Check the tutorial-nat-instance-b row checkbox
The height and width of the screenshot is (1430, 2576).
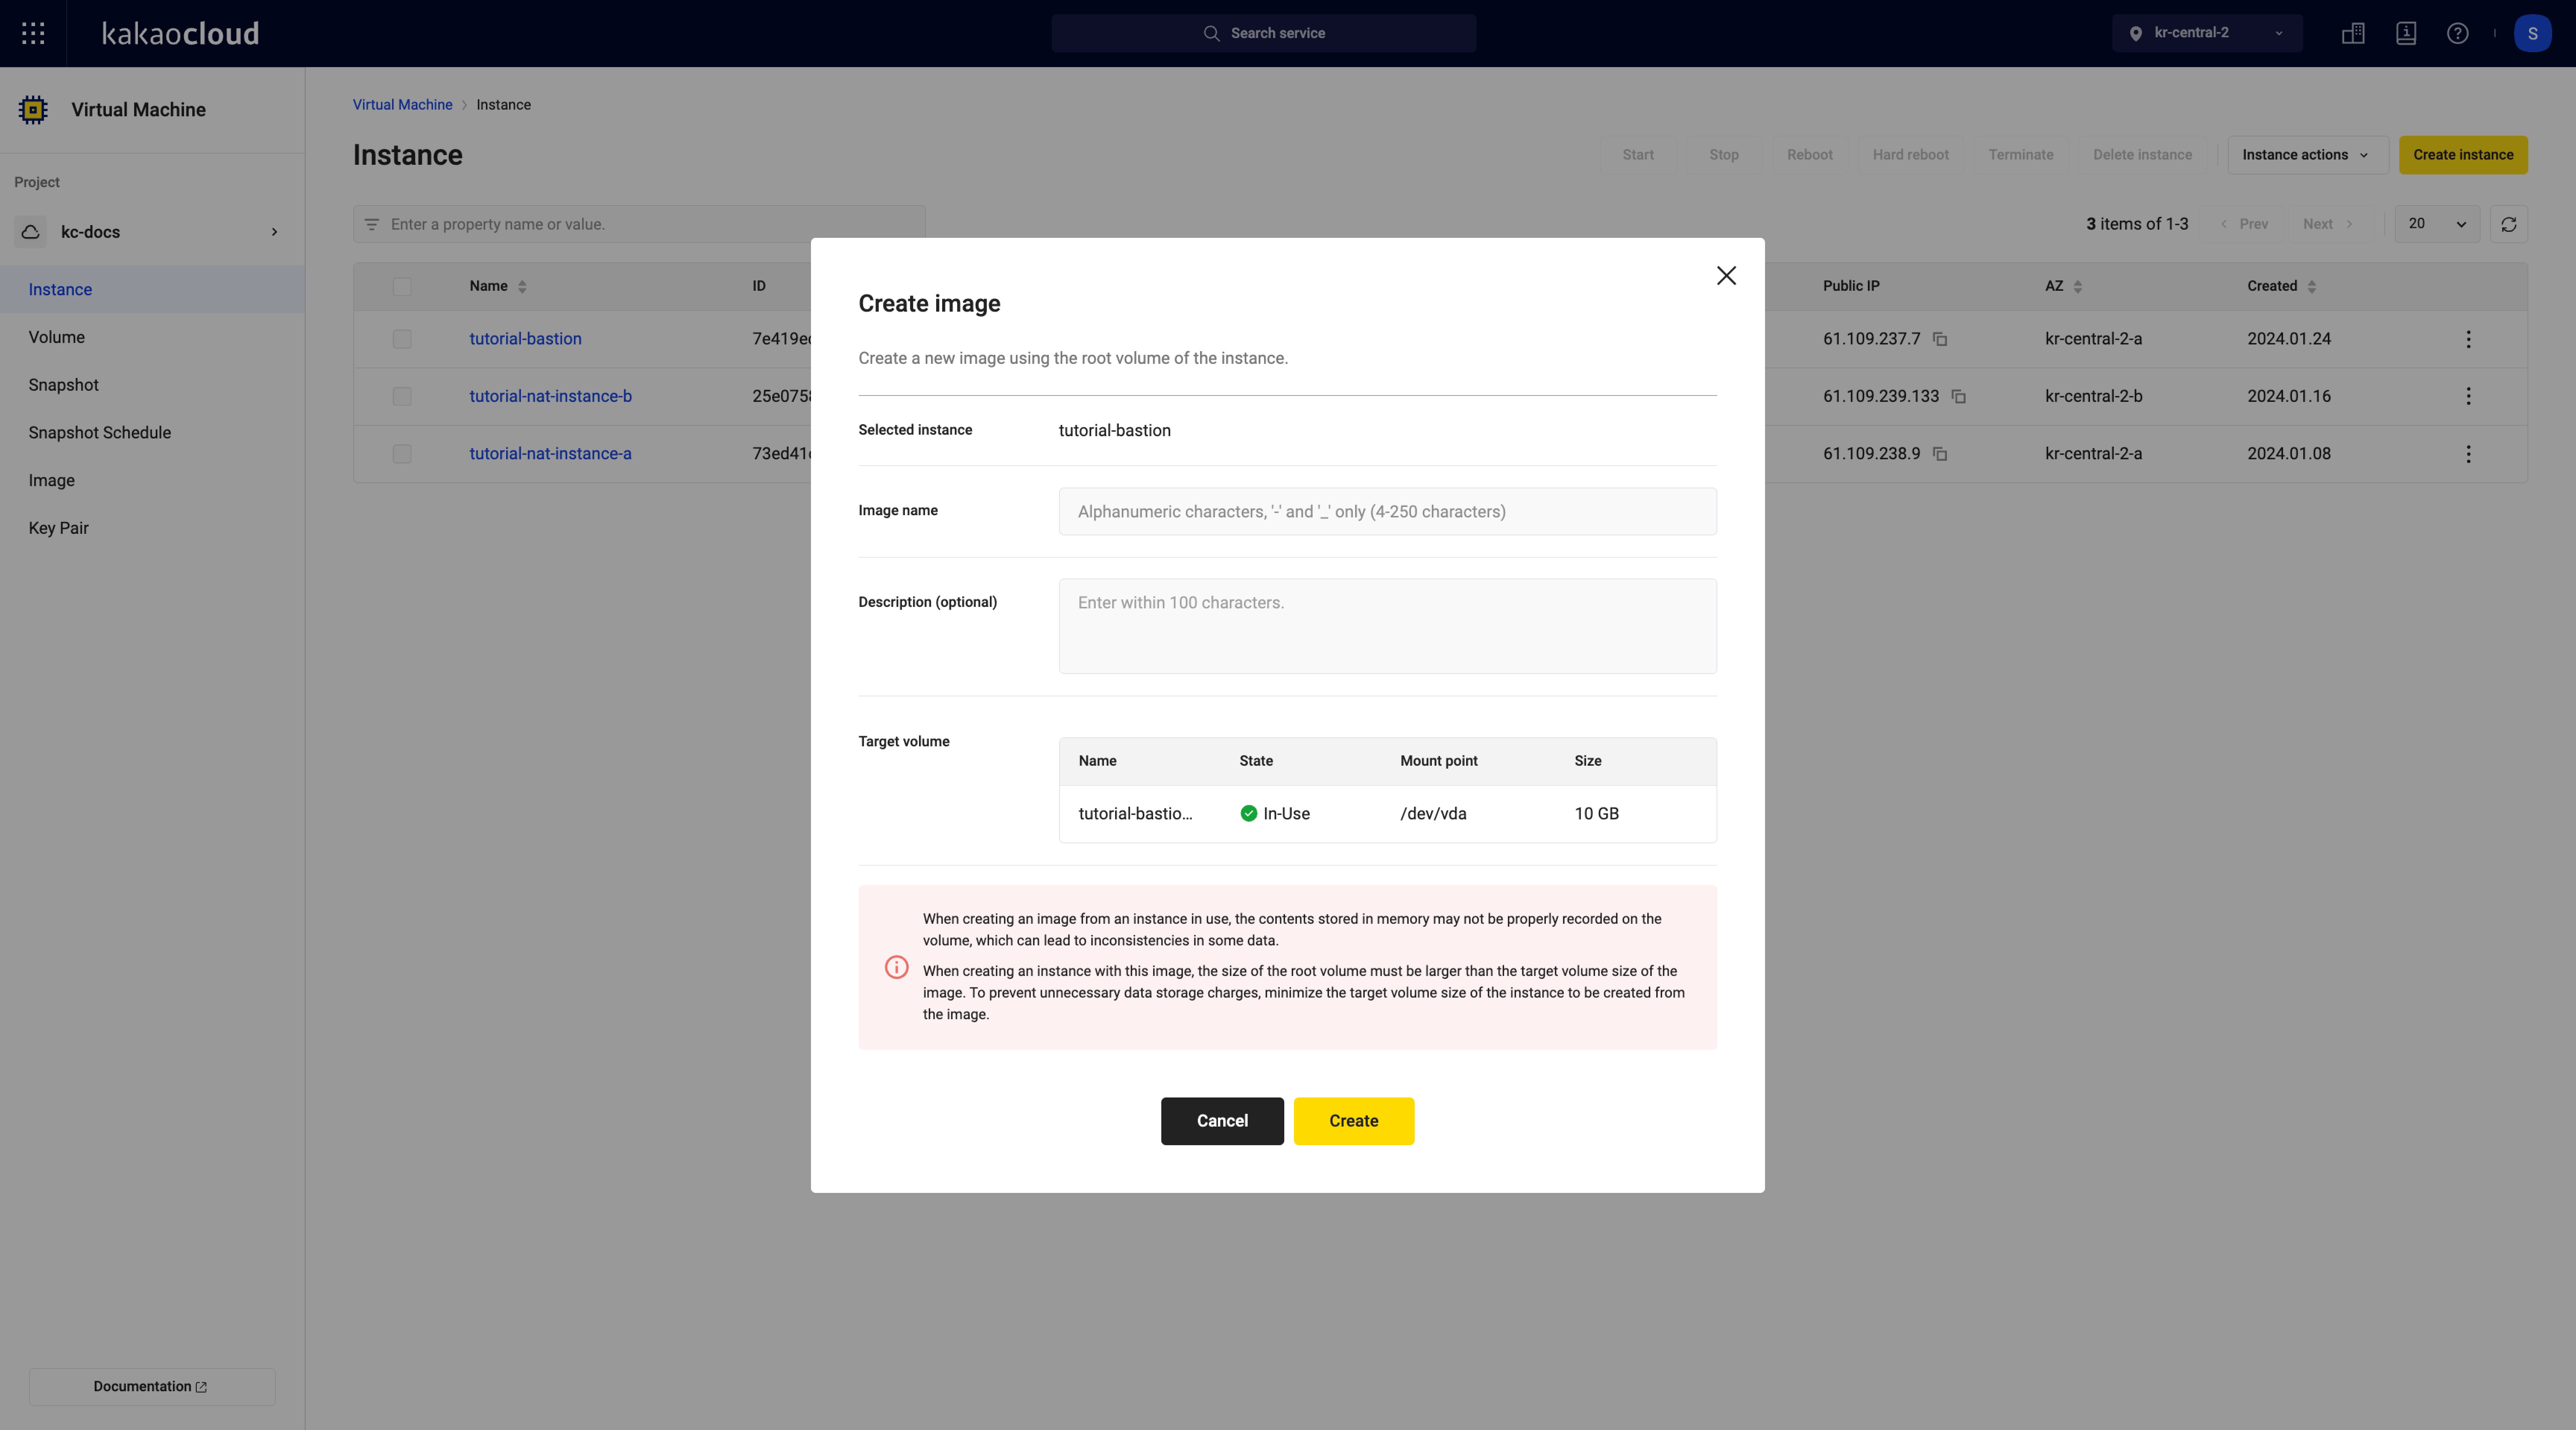pos(402,396)
